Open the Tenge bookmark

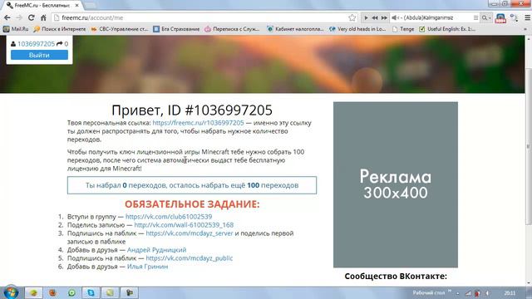tap(403, 29)
